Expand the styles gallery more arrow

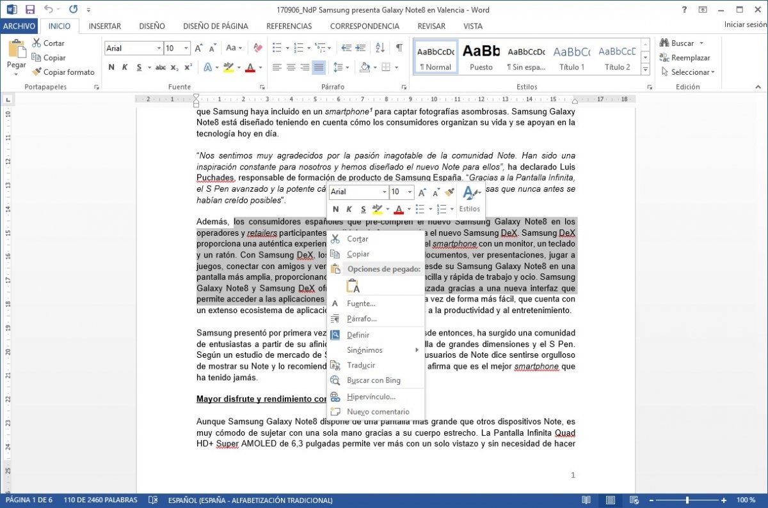(645, 70)
